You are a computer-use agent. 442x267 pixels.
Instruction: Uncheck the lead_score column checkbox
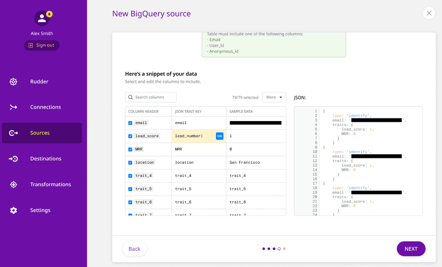click(130, 136)
